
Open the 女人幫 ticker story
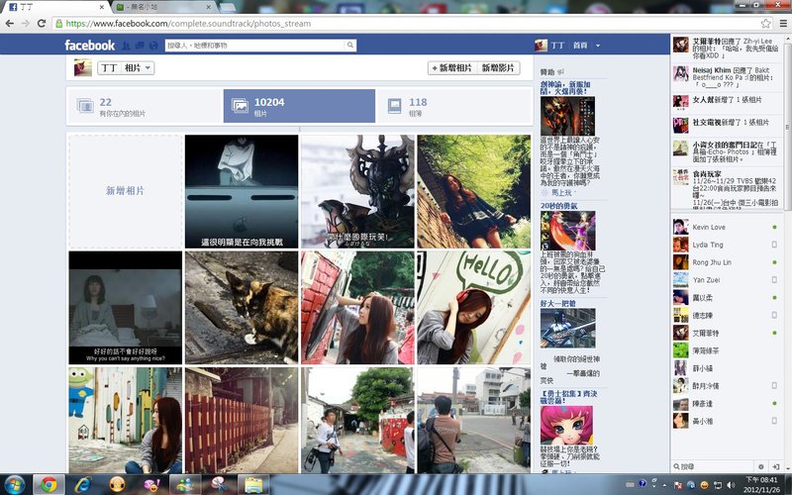(x=726, y=101)
